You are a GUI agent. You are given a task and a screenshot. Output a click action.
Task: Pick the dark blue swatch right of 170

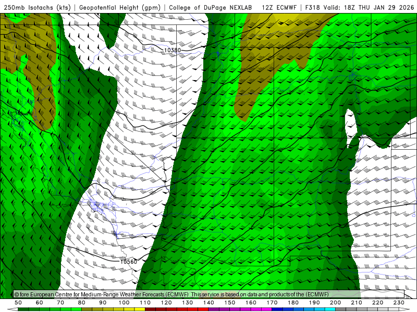pos(277,309)
